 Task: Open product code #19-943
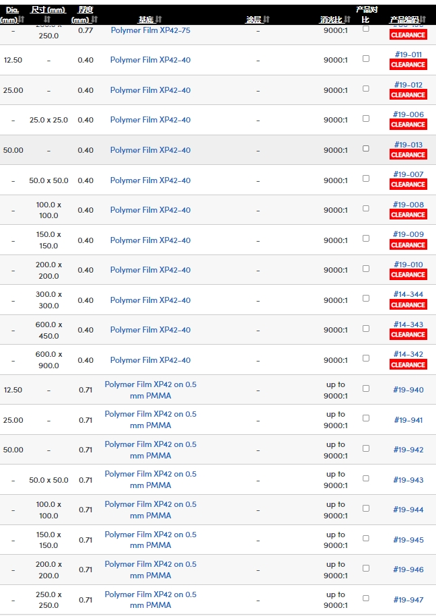(x=408, y=480)
